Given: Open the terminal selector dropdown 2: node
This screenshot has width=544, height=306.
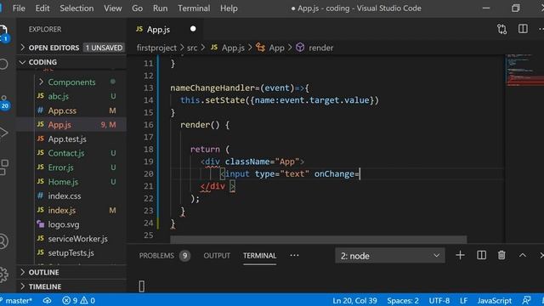Looking at the screenshot, I should click(389, 256).
